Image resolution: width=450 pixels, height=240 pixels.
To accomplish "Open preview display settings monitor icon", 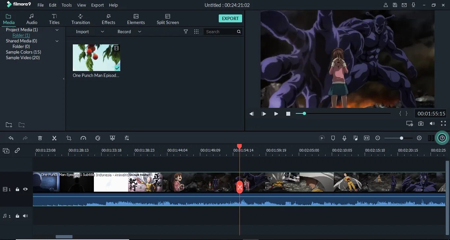I will (409, 124).
